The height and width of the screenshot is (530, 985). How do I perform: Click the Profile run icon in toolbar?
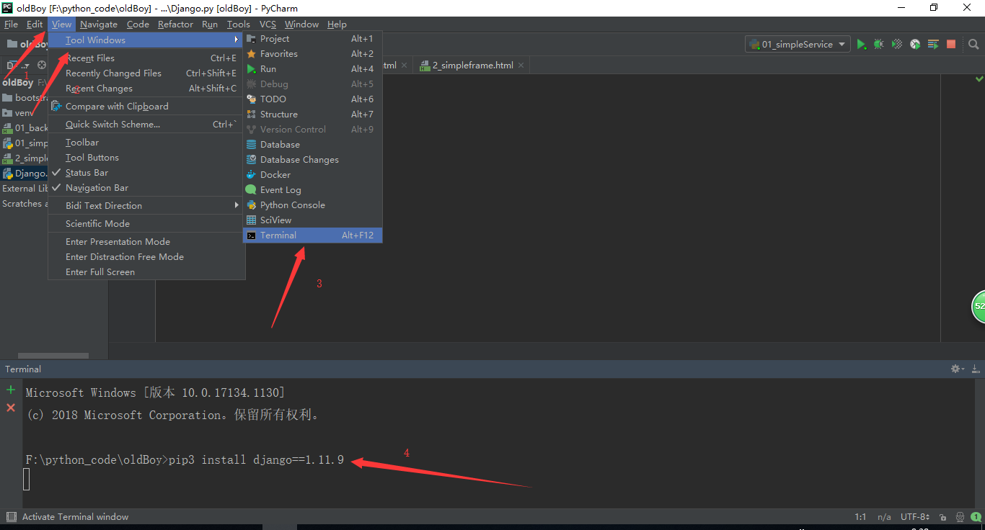click(x=915, y=45)
